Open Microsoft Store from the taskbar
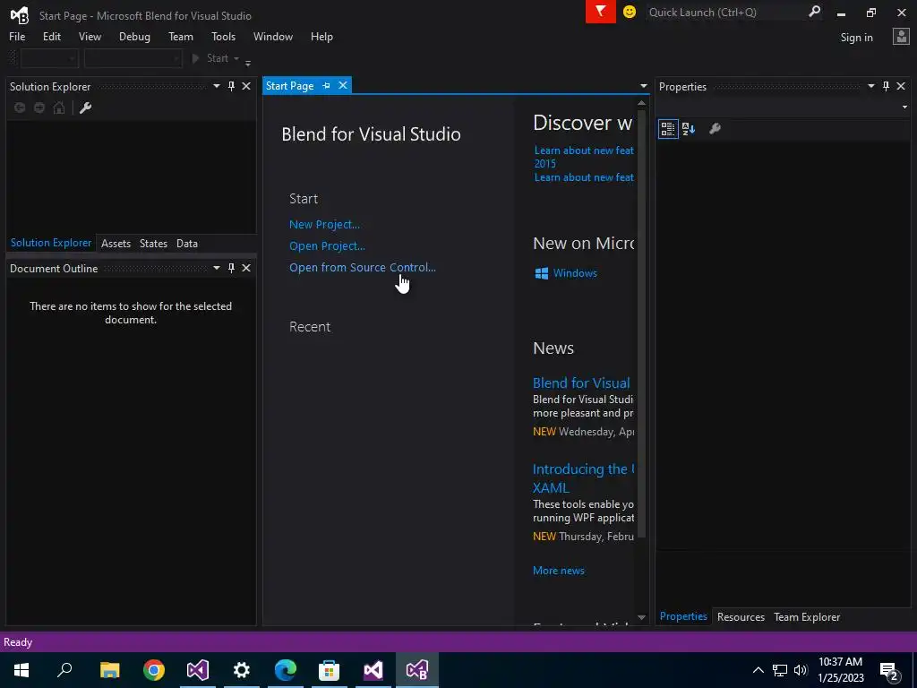This screenshot has height=688, width=917. 330,670
